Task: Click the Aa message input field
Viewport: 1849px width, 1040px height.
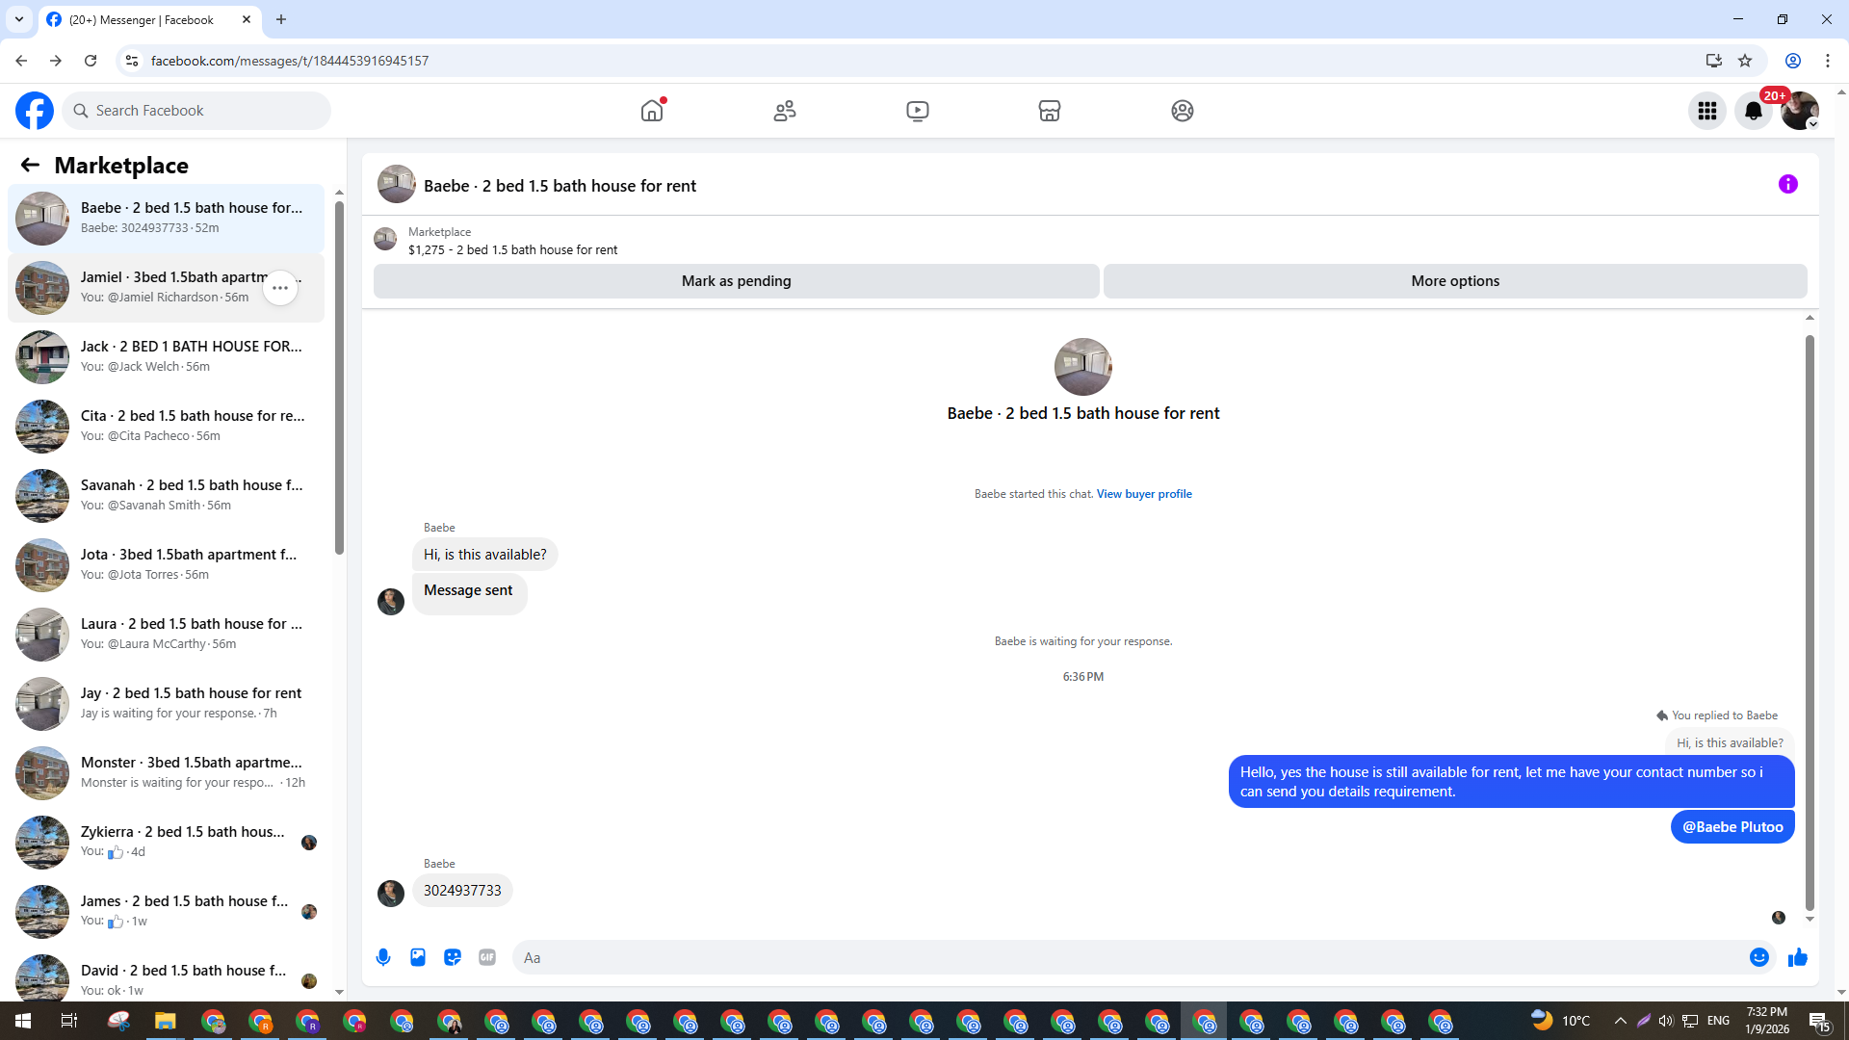Action: click(x=1127, y=957)
